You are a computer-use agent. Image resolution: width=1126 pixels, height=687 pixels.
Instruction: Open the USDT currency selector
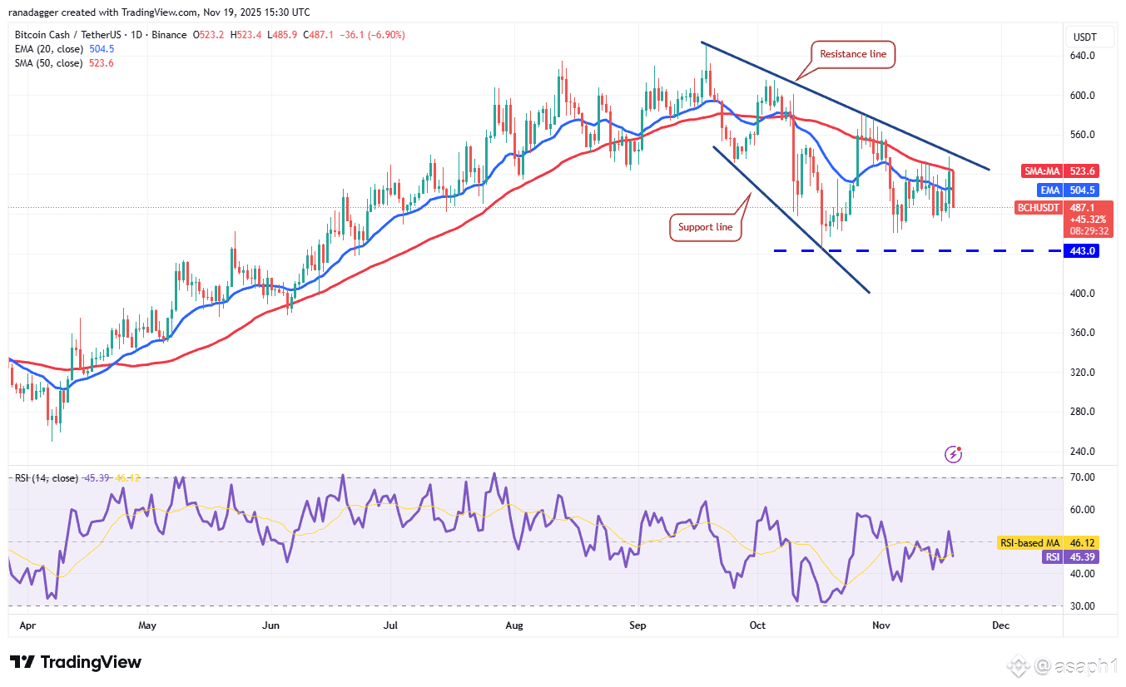pyautogui.click(x=1084, y=37)
